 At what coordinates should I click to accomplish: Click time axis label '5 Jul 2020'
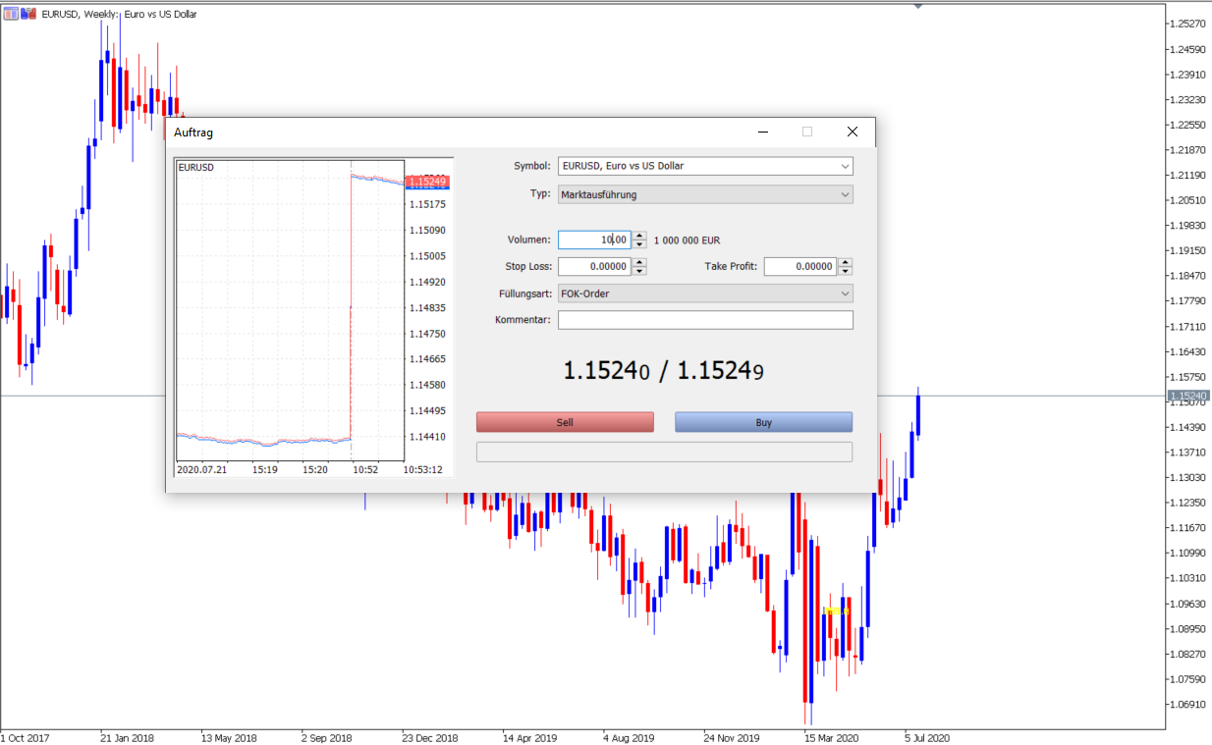[927, 737]
